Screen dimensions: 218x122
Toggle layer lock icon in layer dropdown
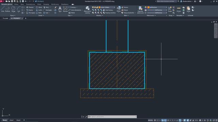coord(97,7)
